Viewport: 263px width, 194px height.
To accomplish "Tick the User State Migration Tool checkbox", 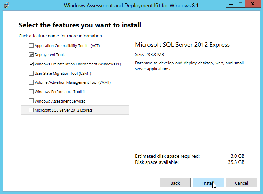I will 31,73.
